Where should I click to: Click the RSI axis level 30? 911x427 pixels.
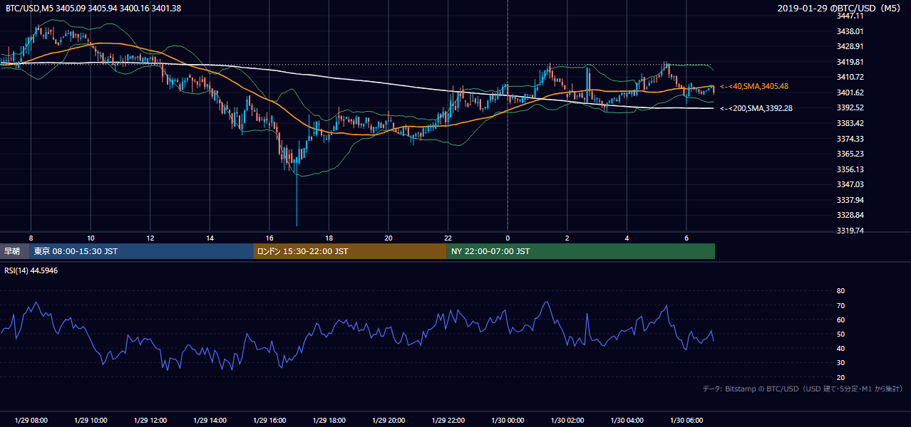click(x=840, y=363)
